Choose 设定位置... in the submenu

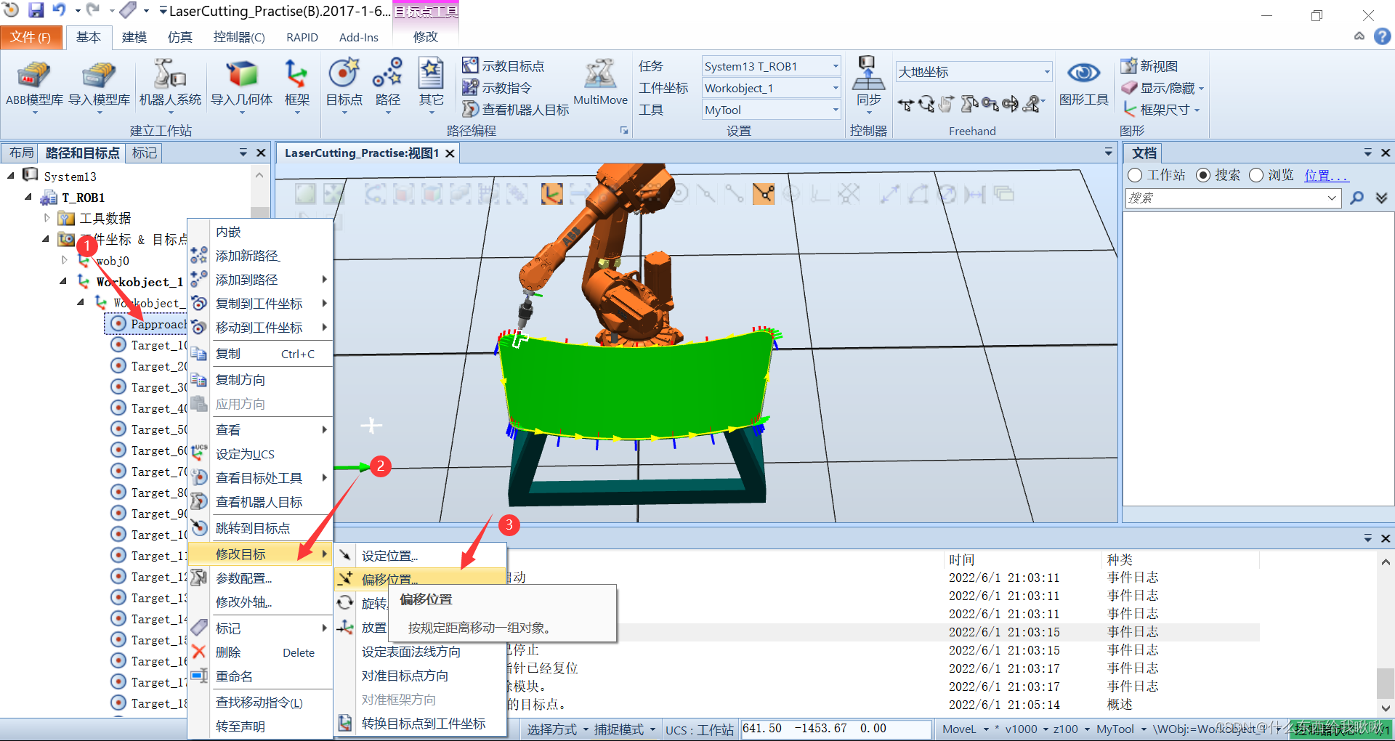(x=420, y=556)
